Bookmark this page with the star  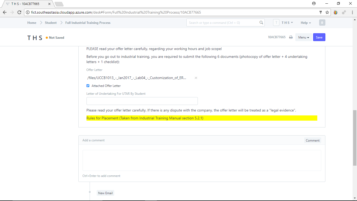click(327, 12)
